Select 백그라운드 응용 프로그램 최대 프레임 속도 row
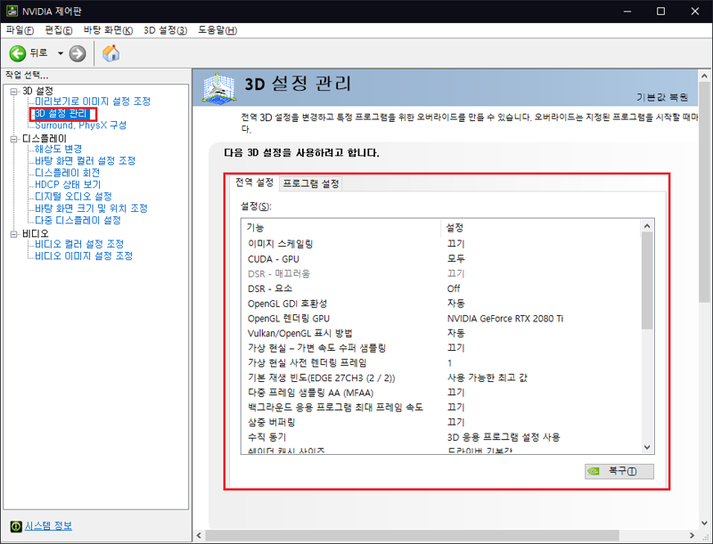 click(443, 407)
